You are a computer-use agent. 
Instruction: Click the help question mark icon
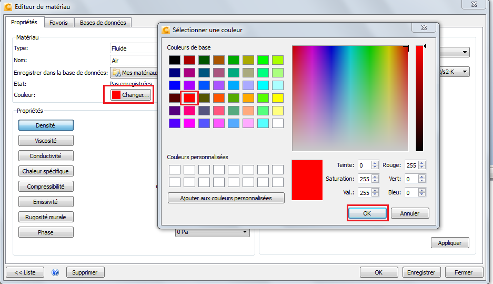(55, 272)
